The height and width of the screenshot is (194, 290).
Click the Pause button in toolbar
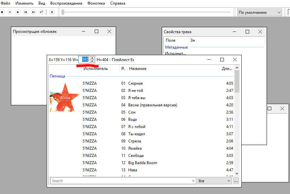[x=10, y=12]
